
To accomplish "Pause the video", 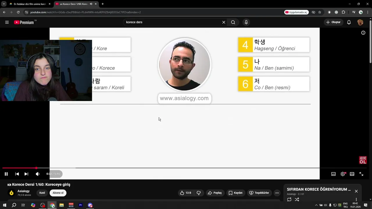I will [x=6, y=174].
